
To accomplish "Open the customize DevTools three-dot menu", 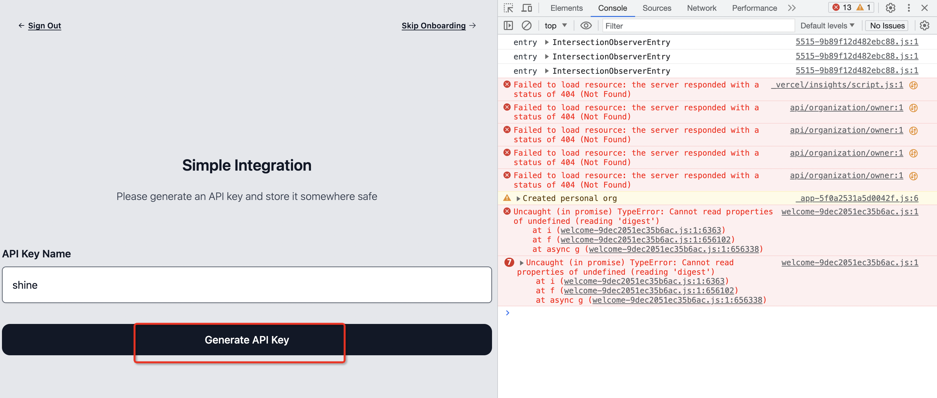I will 908,8.
